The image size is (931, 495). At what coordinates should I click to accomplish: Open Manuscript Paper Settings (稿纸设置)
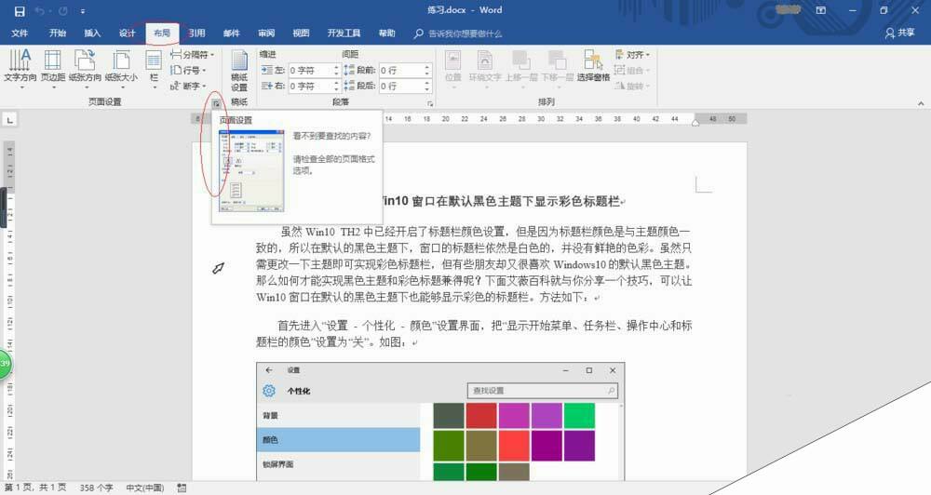pyautogui.click(x=239, y=71)
